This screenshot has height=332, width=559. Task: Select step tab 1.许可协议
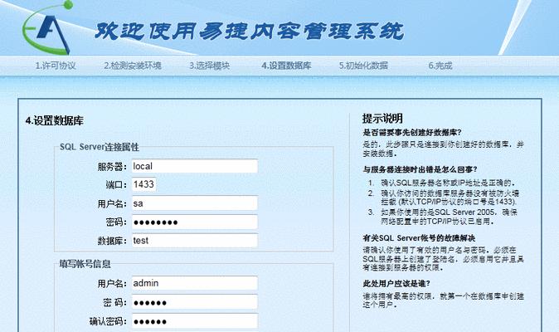[x=56, y=66]
